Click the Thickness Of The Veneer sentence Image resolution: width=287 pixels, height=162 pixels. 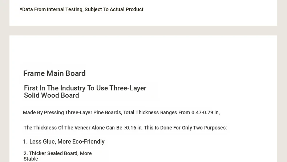pos(125,128)
